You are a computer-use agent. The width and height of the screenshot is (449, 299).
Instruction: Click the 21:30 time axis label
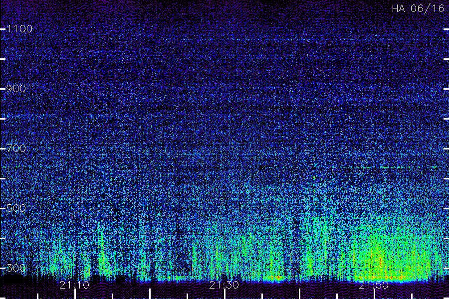(x=224, y=285)
